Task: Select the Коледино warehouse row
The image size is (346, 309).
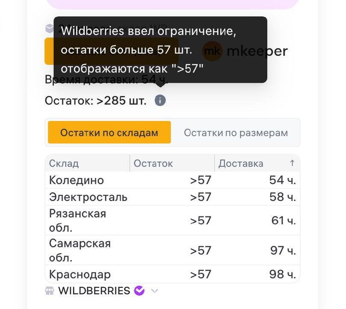Action: pos(172,180)
